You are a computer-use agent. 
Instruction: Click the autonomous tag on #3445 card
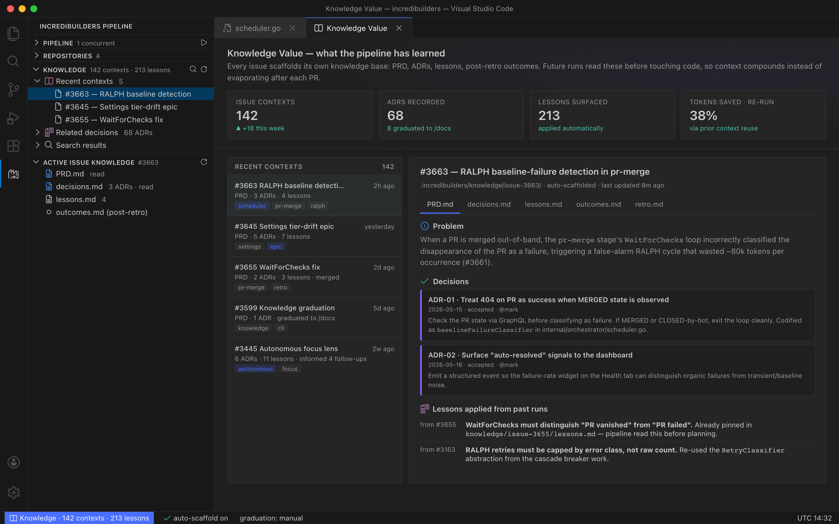coord(255,369)
